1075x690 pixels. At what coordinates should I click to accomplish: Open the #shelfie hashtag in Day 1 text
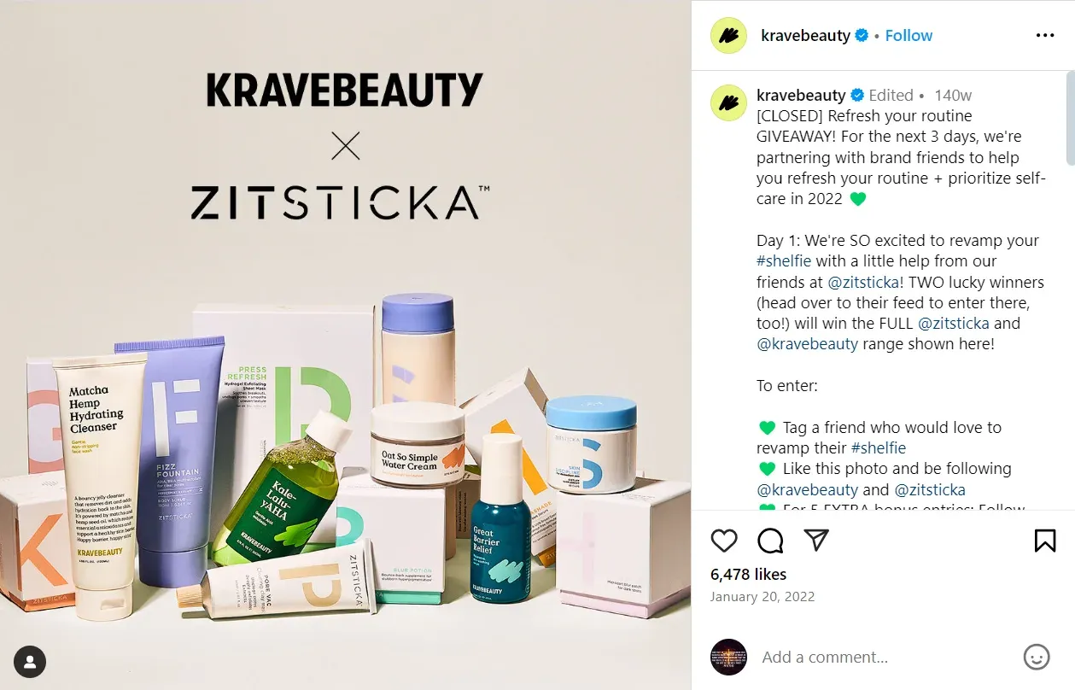pos(784,261)
